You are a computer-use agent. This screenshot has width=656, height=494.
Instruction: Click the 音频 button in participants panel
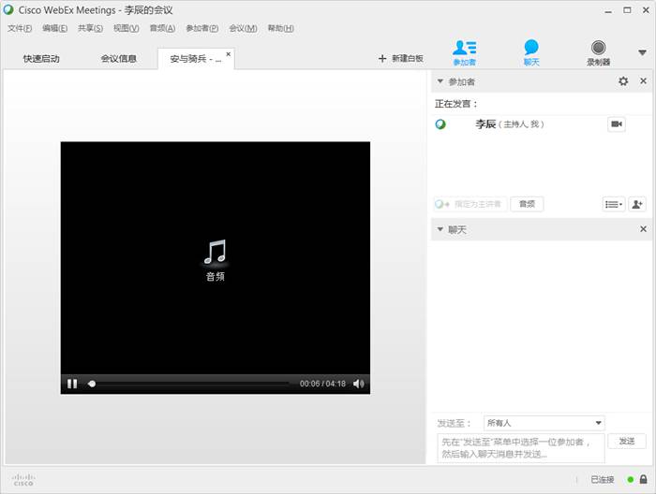[x=527, y=204]
